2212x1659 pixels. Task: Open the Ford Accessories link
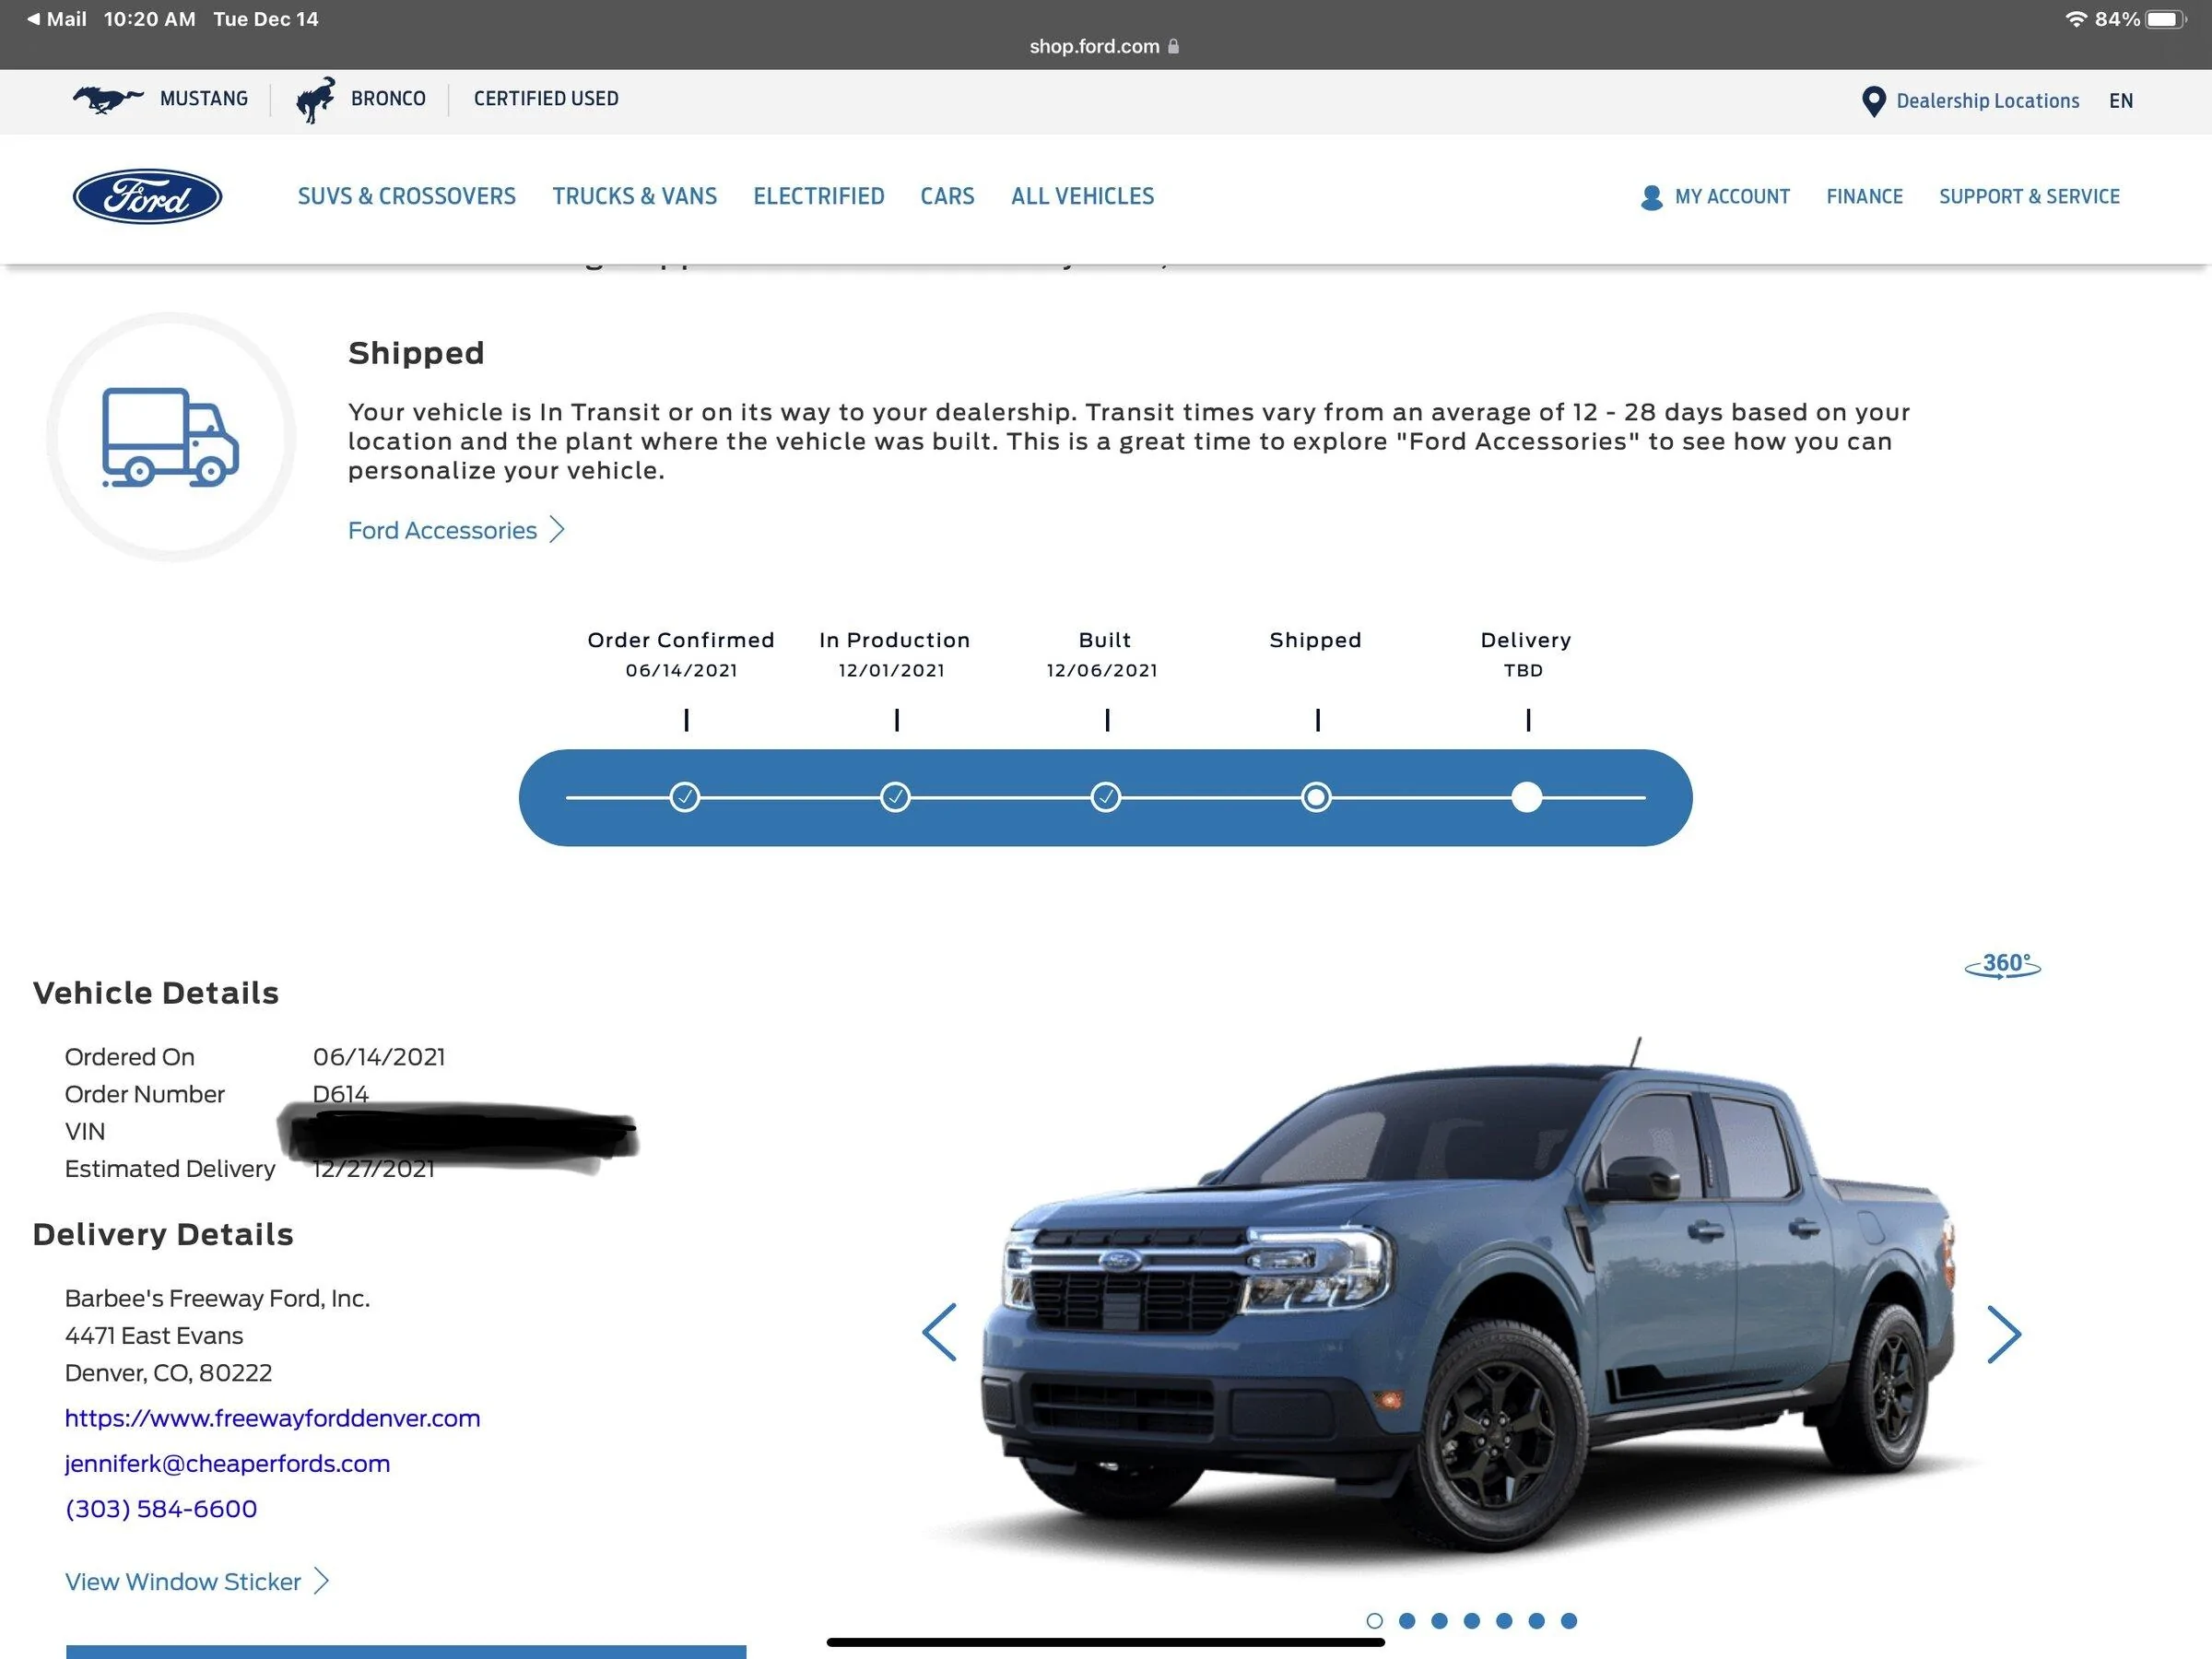coord(442,530)
